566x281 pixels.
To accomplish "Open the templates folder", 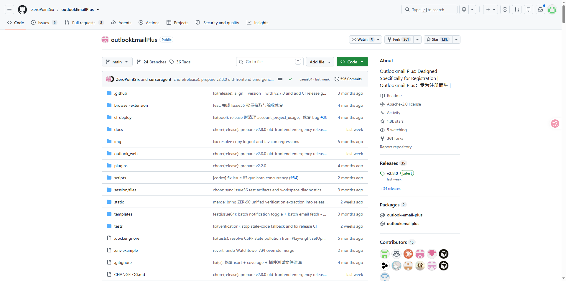I will tap(123, 214).
